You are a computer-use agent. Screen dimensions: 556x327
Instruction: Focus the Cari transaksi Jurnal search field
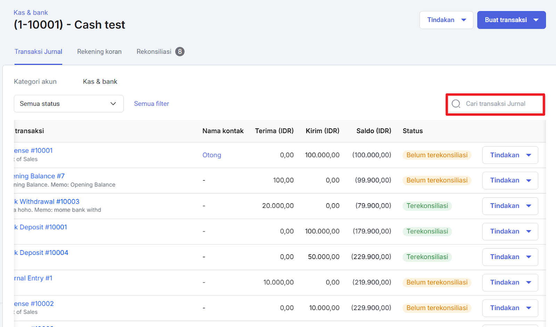495,104
